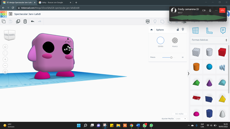The height and width of the screenshot is (129, 230).
Task: Mute microphone in call overlay
Action: [x=210, y=10]
